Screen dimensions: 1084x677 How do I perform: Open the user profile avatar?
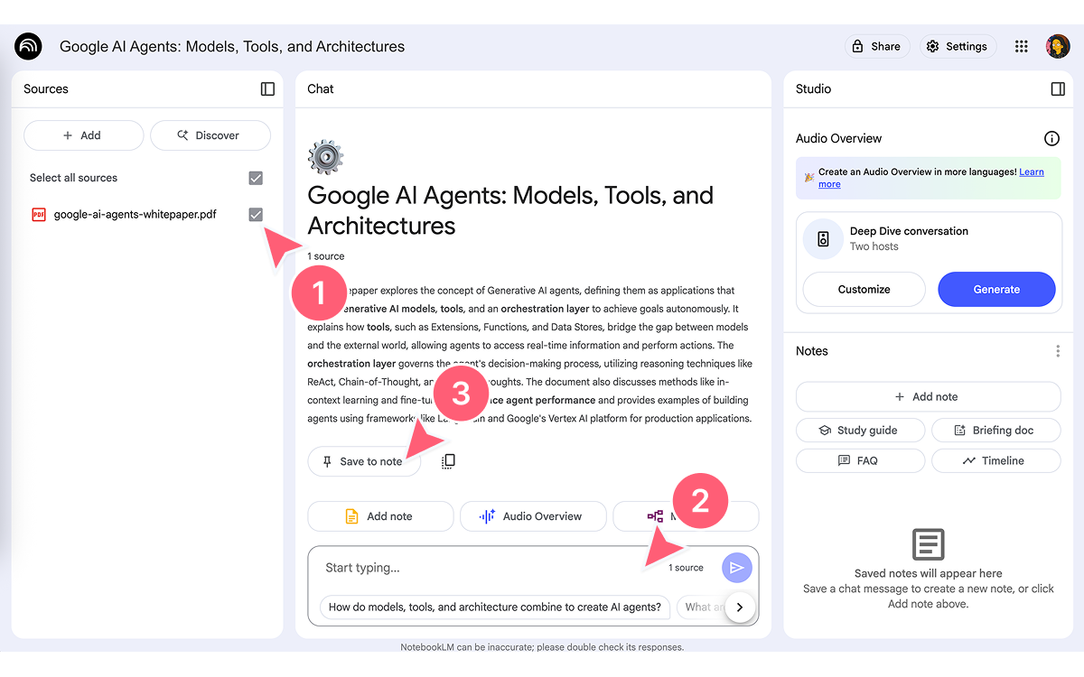[1058, 46]
